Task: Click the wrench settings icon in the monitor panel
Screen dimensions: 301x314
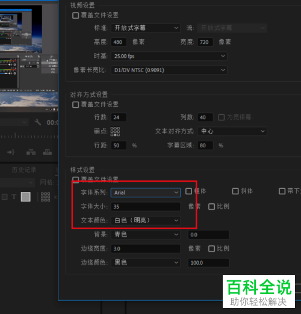Action: (38, 122)
